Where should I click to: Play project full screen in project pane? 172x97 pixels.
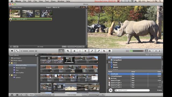[12, 47]
